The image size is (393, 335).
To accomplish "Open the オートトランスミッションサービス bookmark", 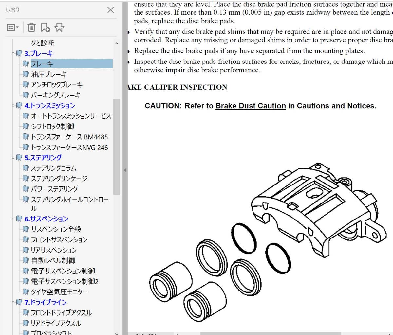I will tap(71, 116).
